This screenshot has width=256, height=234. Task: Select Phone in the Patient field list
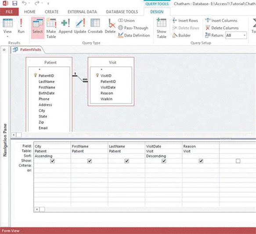point(44,99)
